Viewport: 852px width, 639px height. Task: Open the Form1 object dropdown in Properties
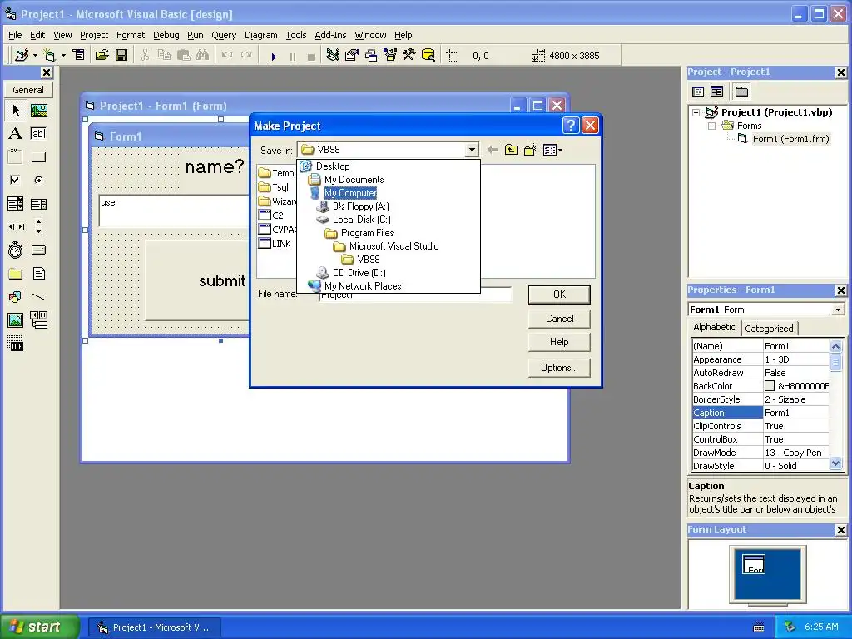(x=839, y=310)
